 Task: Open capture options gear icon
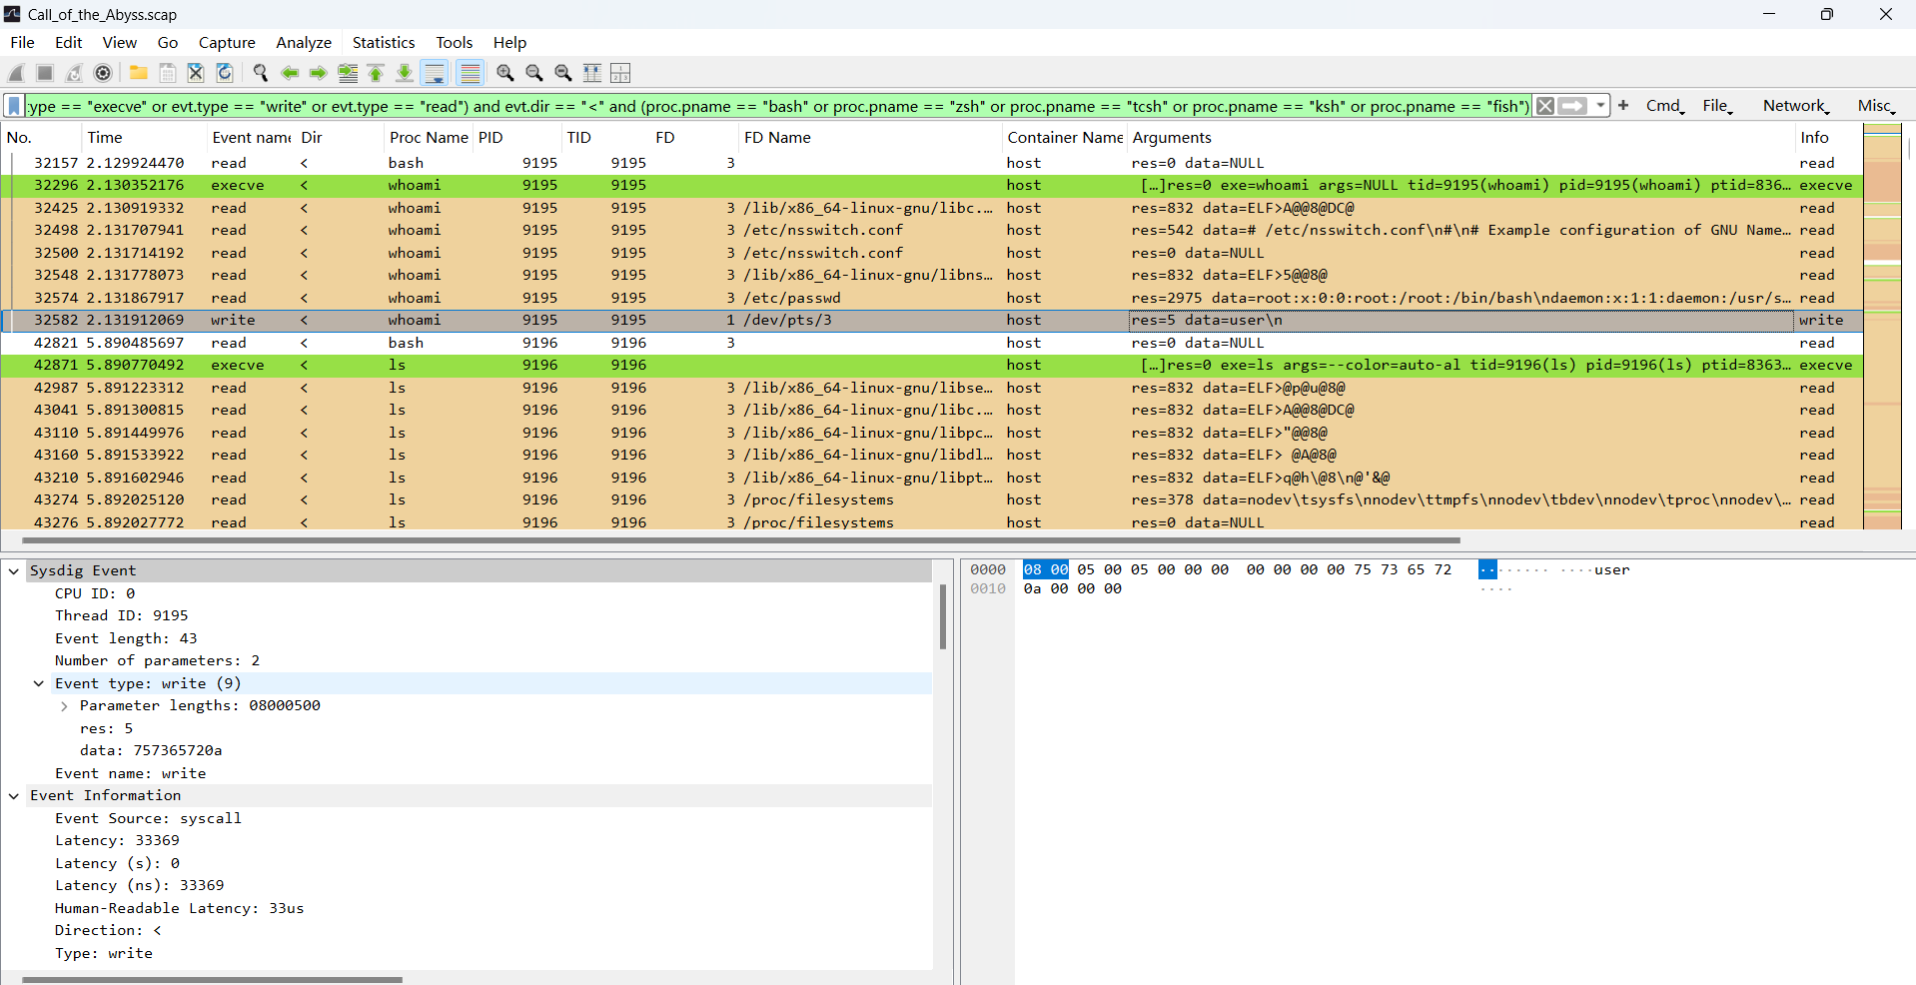pos(103,73)
